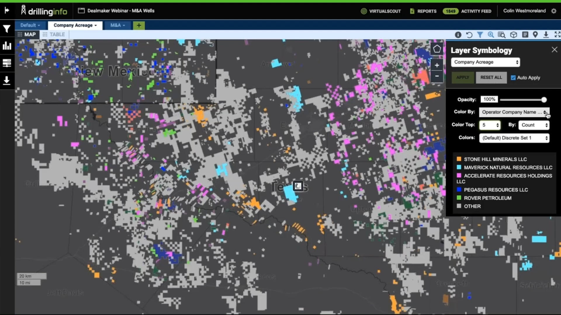Click the 3D cube view icon
This screenshot has height=315, width=561.
[513, 35]
